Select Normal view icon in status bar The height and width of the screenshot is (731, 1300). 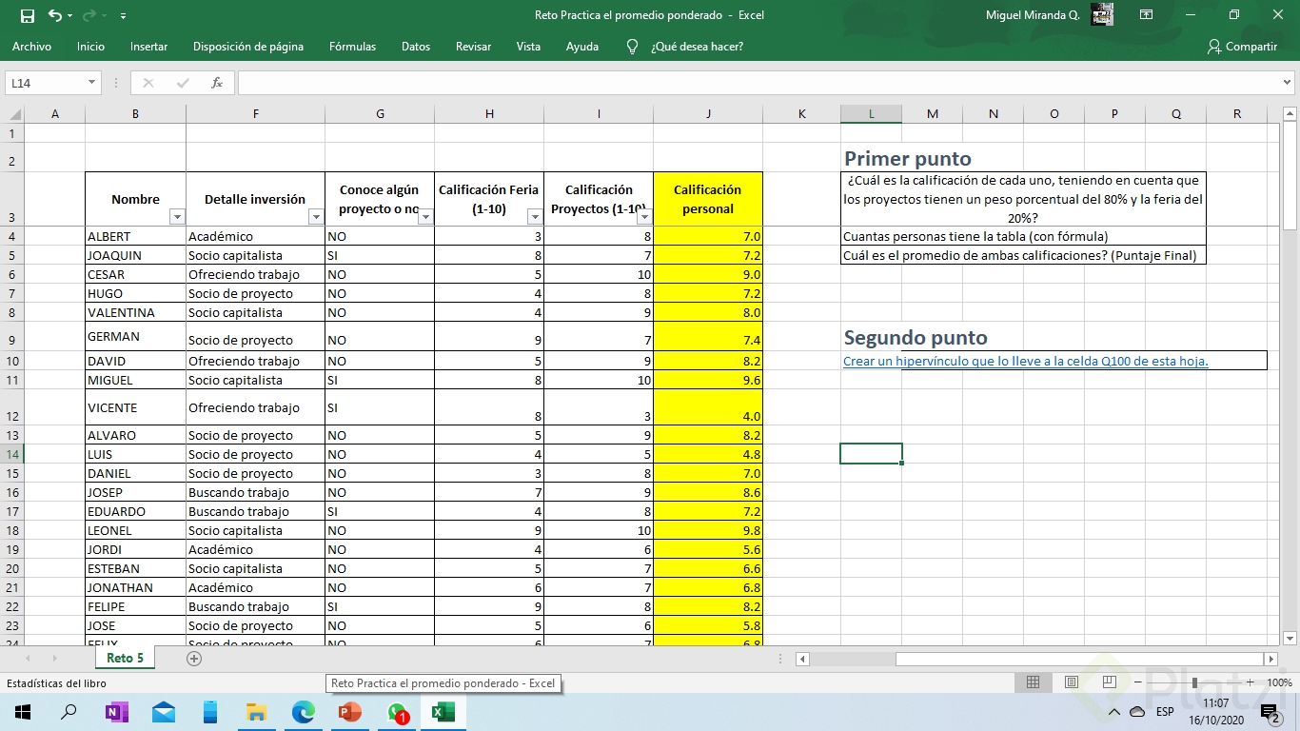(x=1034, y=682)
